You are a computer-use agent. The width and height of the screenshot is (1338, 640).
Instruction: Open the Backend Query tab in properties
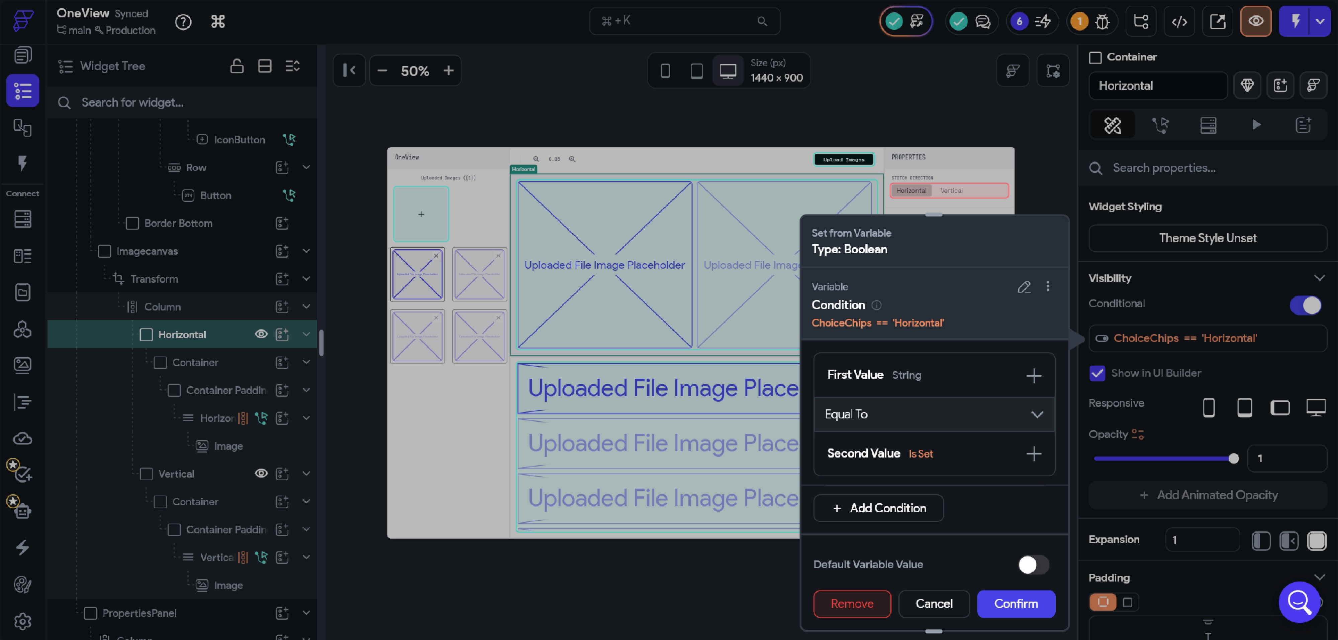(x=1208, y=125)
